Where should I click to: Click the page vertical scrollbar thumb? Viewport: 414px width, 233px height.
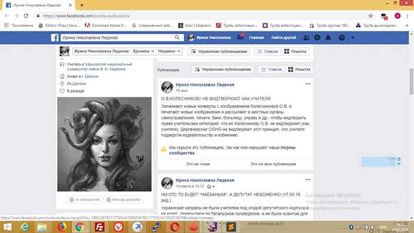(x=412, y=81)
